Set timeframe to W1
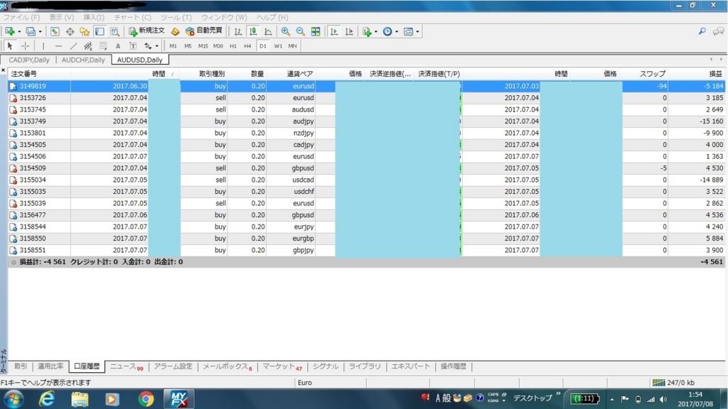Viewport: 728px width, 409px height. click(x=278, y=46)
